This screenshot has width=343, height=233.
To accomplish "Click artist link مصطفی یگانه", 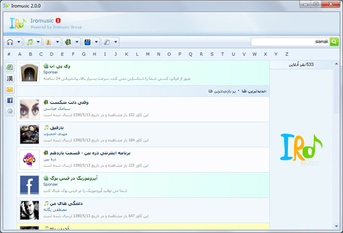I will pos(55,210).
